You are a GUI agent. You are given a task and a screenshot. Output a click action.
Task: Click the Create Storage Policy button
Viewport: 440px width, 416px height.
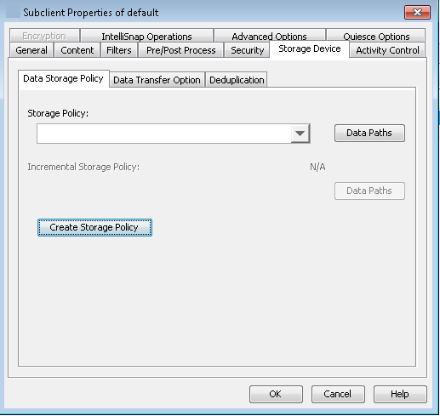pyautogui.click(x=94, y=227)
